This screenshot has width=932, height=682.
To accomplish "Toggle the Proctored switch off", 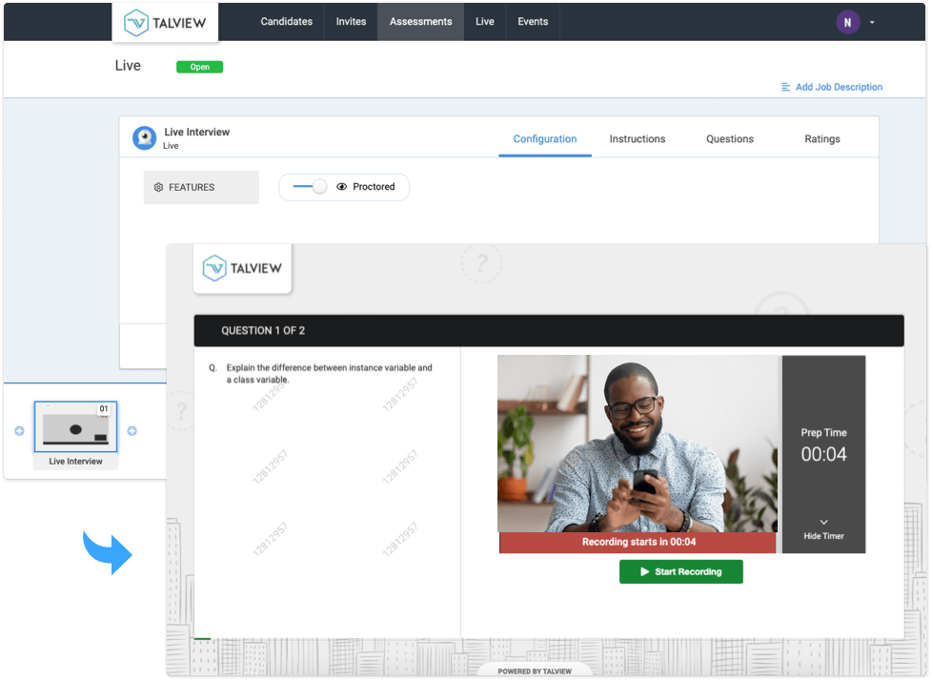I will pyautogui.click(x=307, y=187).
